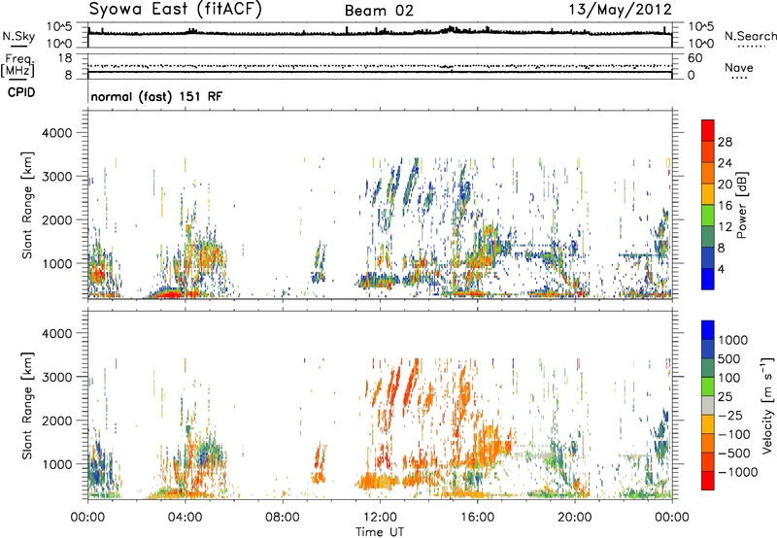Click the gray segment of Velocity colorbar

point(708,405)
